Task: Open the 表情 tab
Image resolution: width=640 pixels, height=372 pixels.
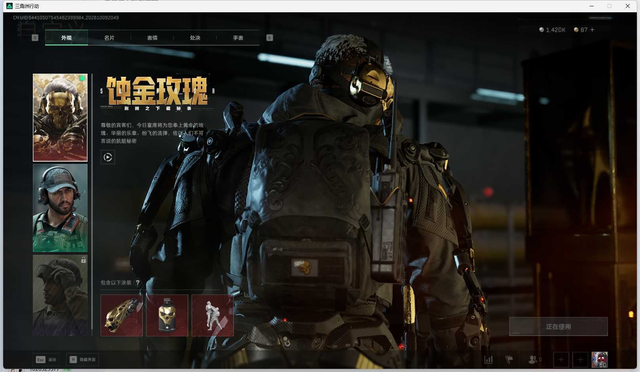Action: [152, 38]
